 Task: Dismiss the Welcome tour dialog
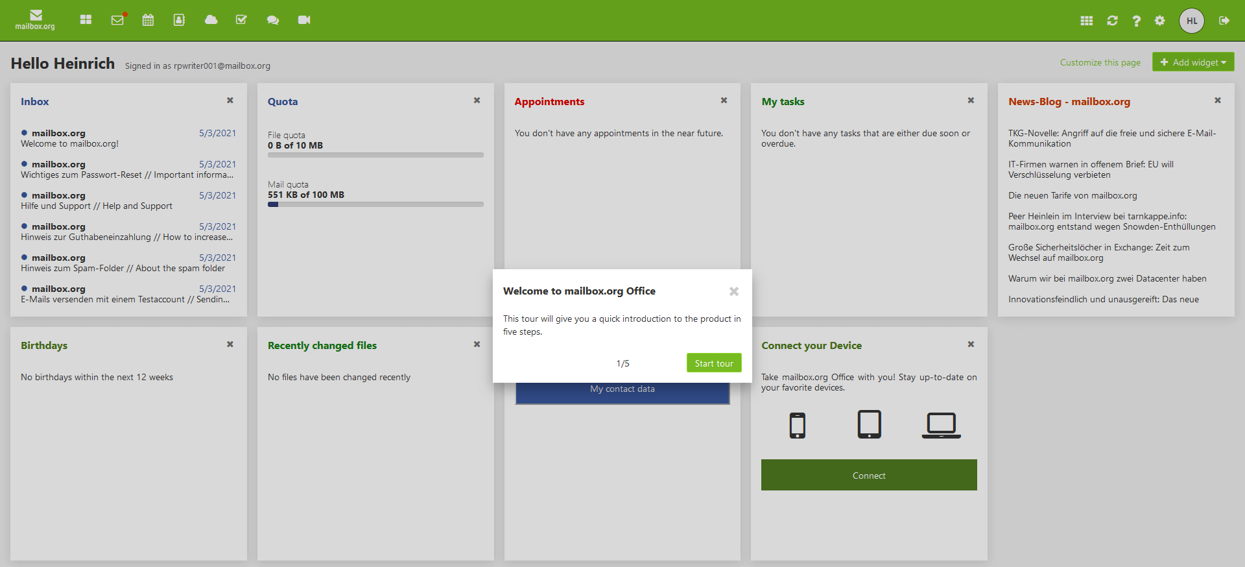734,291
